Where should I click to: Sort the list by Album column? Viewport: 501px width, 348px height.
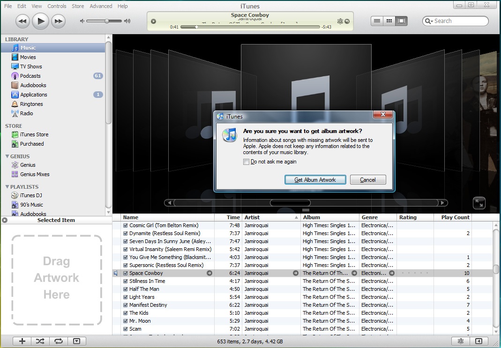(330, 217)
